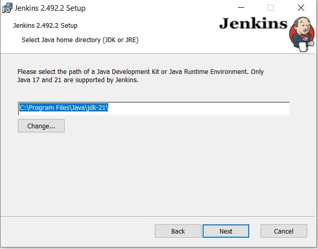Minimize the Jenkins Setup window
The image size is (318, 249).
point(242,8)
